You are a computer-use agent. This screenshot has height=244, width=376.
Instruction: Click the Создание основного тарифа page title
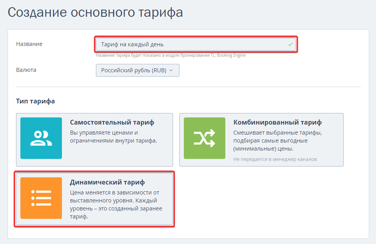click(95, 12)
